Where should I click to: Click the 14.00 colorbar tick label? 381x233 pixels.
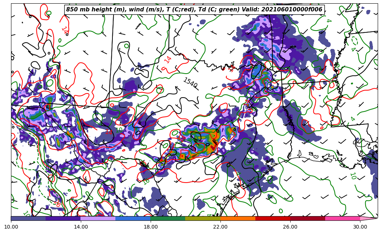click(x=81, y=227)
